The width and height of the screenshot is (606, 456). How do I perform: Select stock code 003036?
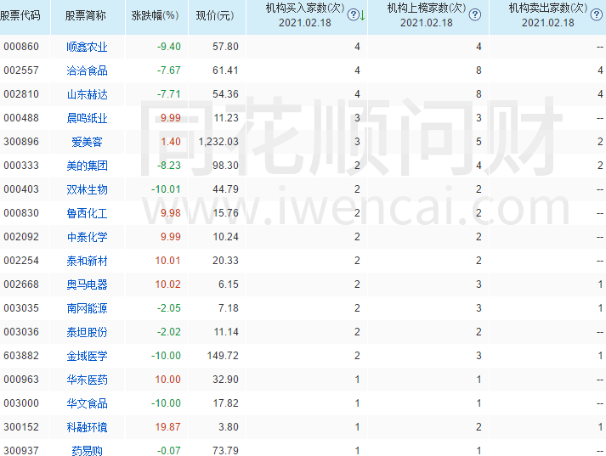click(21, 332)
